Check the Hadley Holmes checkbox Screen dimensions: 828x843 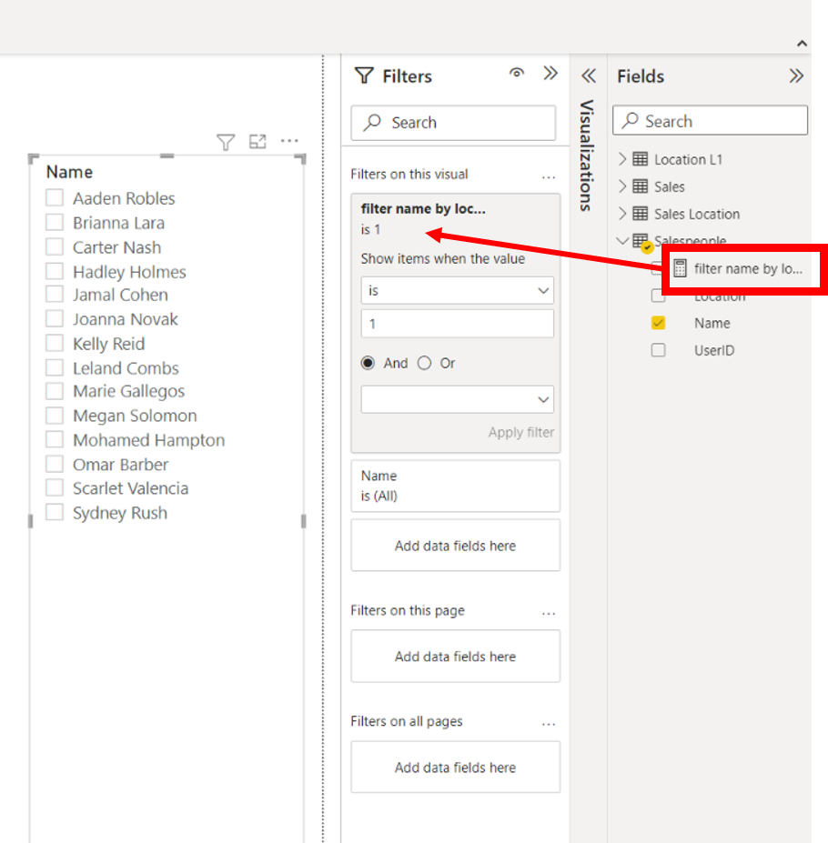point(55,271)
